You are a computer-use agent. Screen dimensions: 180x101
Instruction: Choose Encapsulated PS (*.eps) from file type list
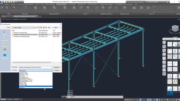pos(36,79)
